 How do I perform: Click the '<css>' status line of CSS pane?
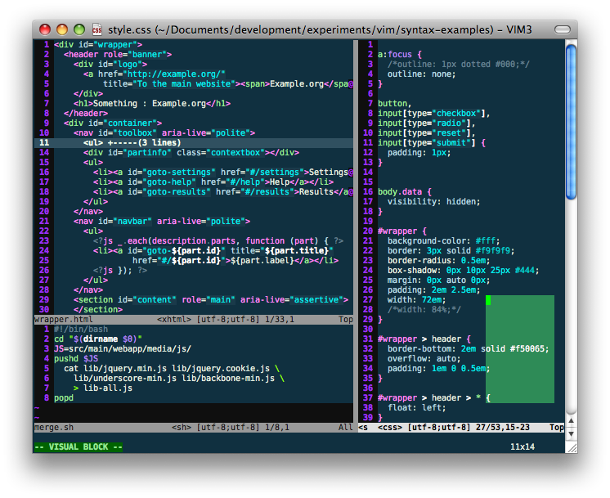point(461,427)
